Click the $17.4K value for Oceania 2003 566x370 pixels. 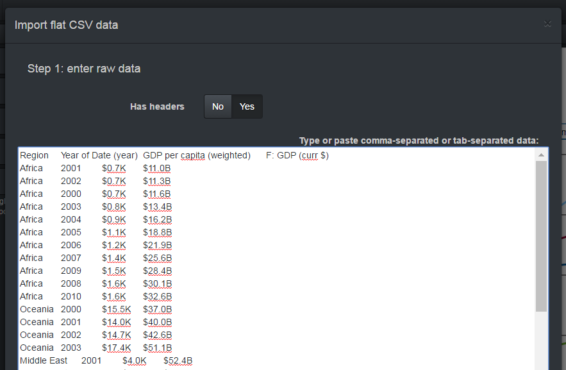pos(116,348)
